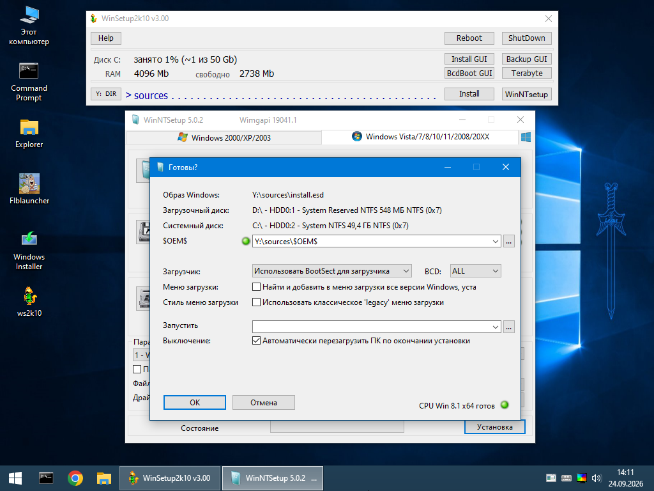The image size is (654, 491).
Task: Click Help in WinSetup2k10
Action: pyautogui.click(x=106, y=38)
